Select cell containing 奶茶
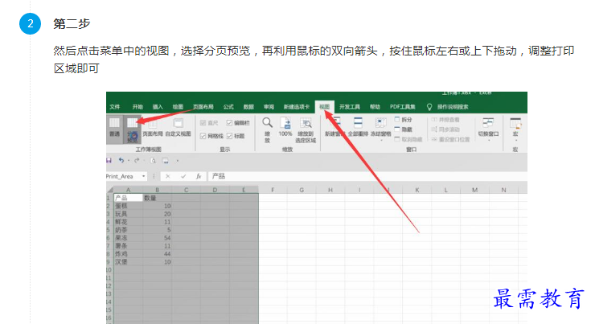 129,230
